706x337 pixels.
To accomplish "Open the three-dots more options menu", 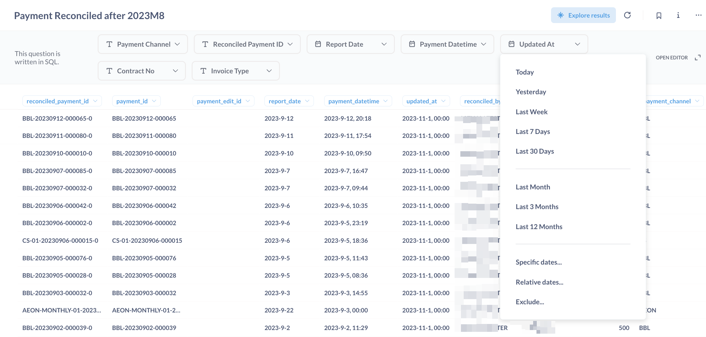I will point(698,15).
